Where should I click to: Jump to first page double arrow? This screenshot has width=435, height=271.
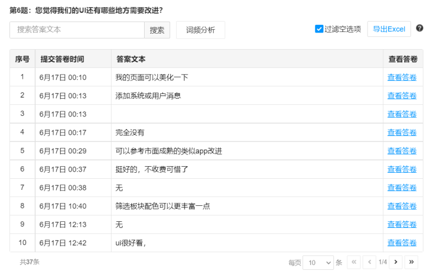354,262
